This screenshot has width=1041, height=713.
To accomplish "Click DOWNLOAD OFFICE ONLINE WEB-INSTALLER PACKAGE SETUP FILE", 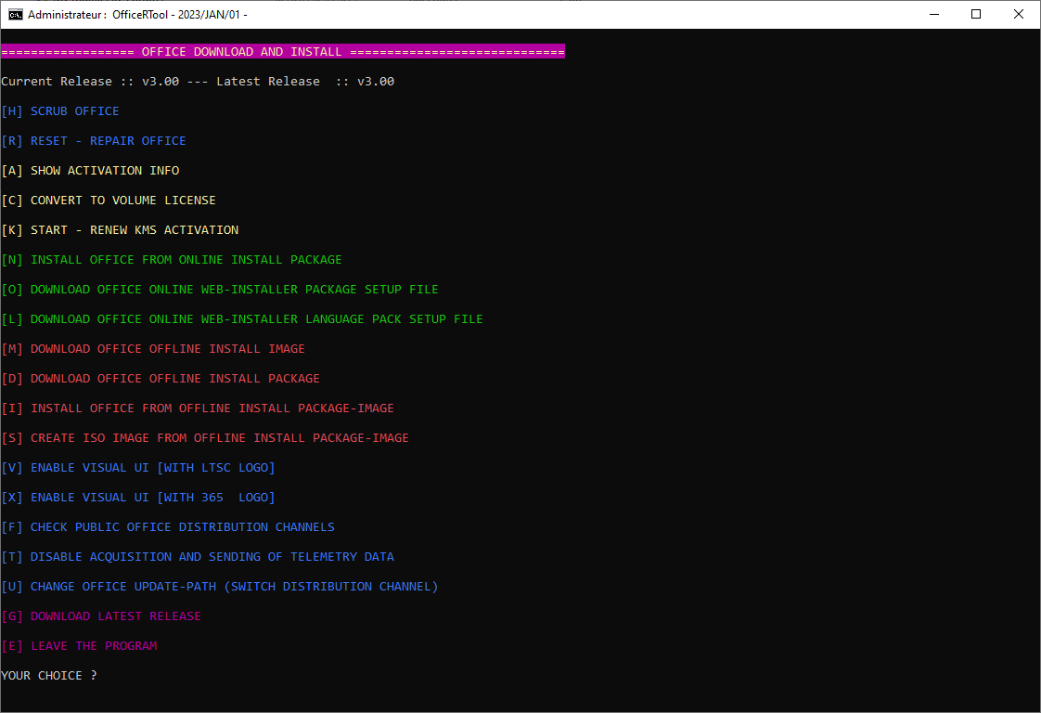I will click(x=220, y=289).
